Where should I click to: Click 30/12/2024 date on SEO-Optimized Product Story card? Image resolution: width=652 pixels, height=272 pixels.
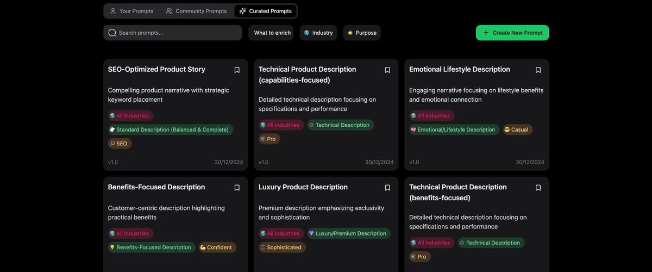229,162
